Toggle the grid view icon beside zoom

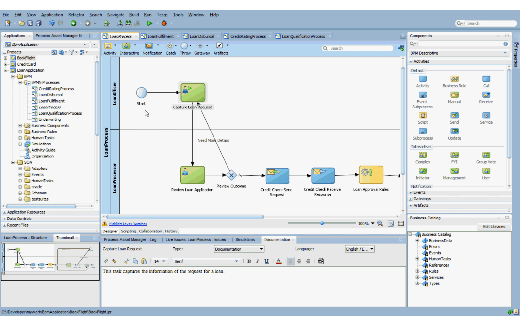click(x=401, y=224)
